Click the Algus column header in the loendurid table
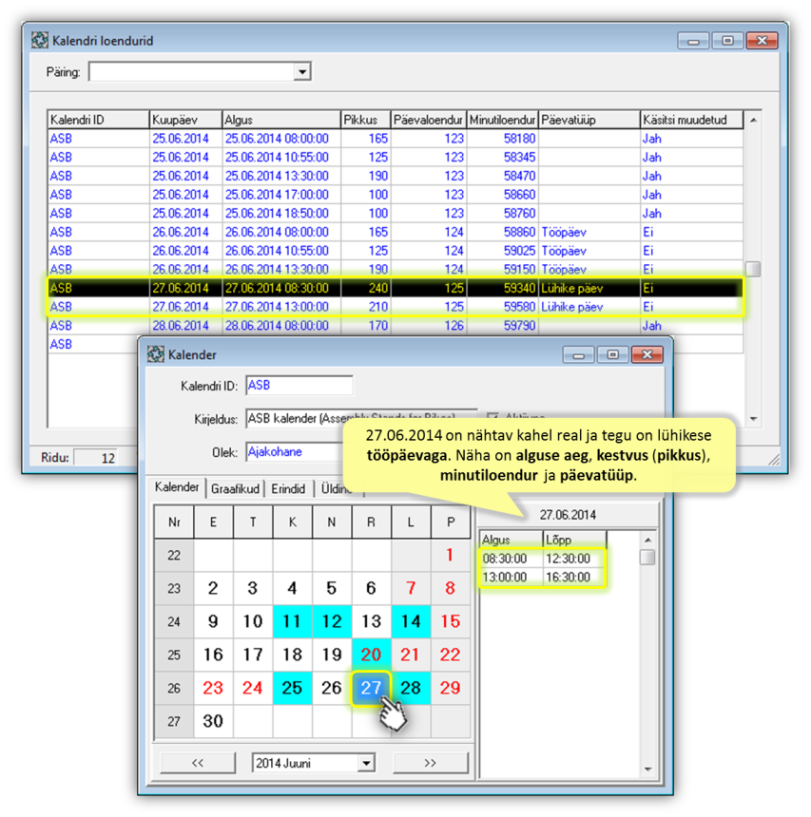 click(281, 120)
